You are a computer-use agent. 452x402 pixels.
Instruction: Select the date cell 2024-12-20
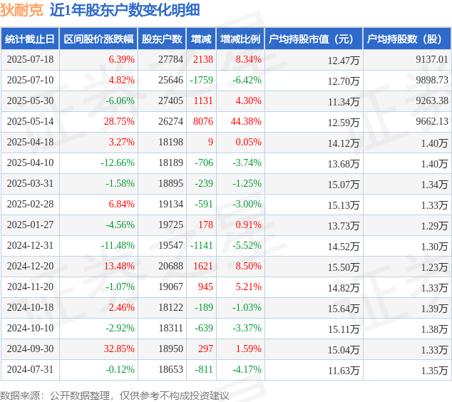(30, 266)
